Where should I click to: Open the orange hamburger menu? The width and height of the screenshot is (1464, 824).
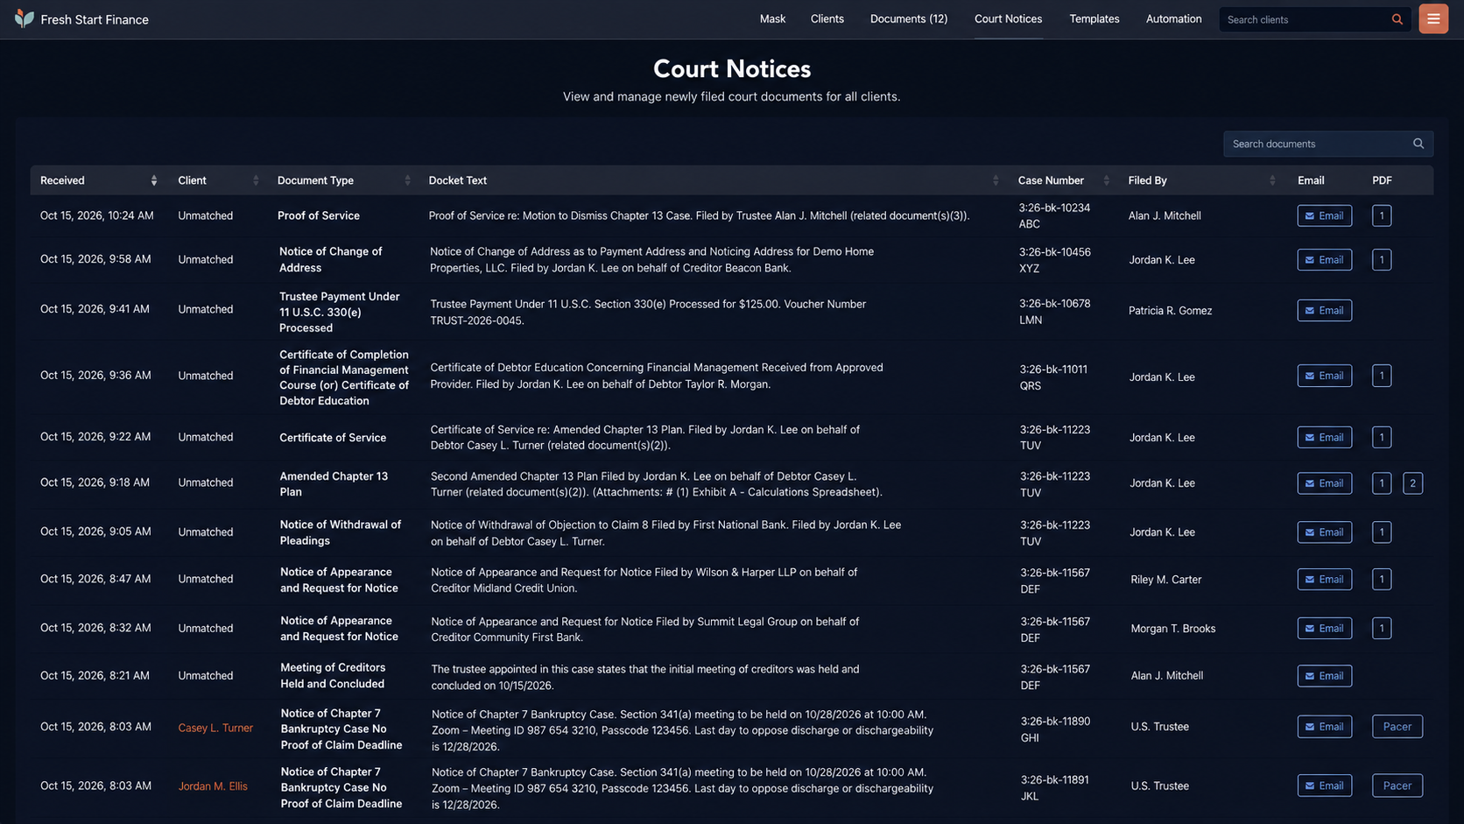[1433, 19]
